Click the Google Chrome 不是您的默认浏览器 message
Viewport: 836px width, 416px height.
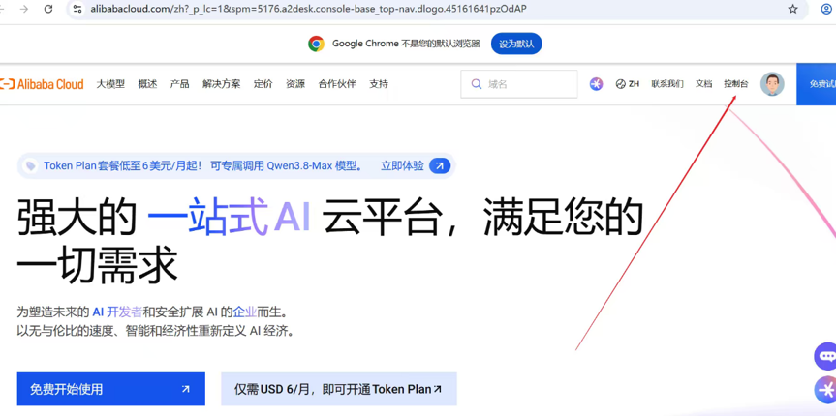click(406, 44)
